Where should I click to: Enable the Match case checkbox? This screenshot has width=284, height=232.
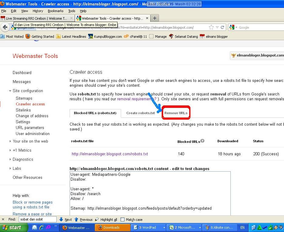coord(123,220)
